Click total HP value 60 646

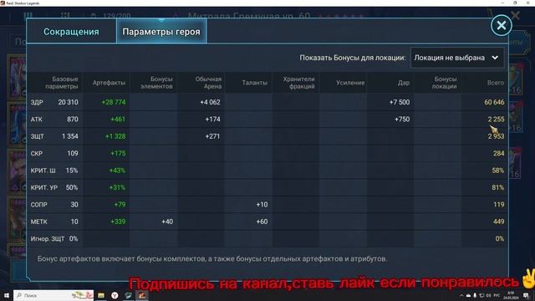[x=494, y=102]
